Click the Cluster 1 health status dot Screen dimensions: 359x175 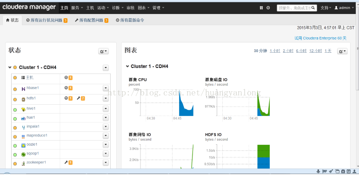pyautogui.click(x=15, y=67)
